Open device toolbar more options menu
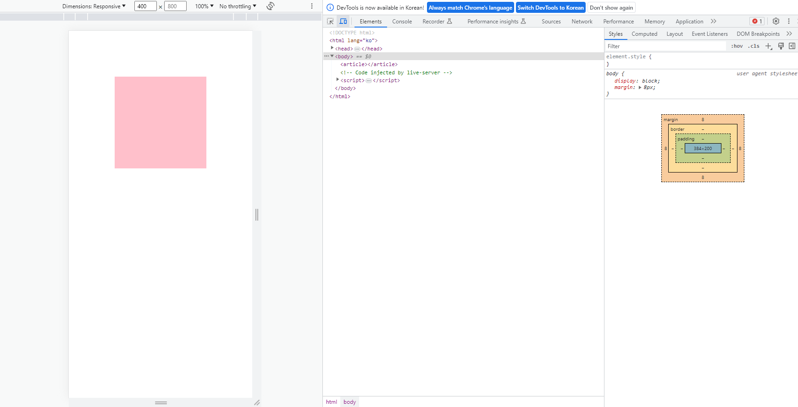 312,6
